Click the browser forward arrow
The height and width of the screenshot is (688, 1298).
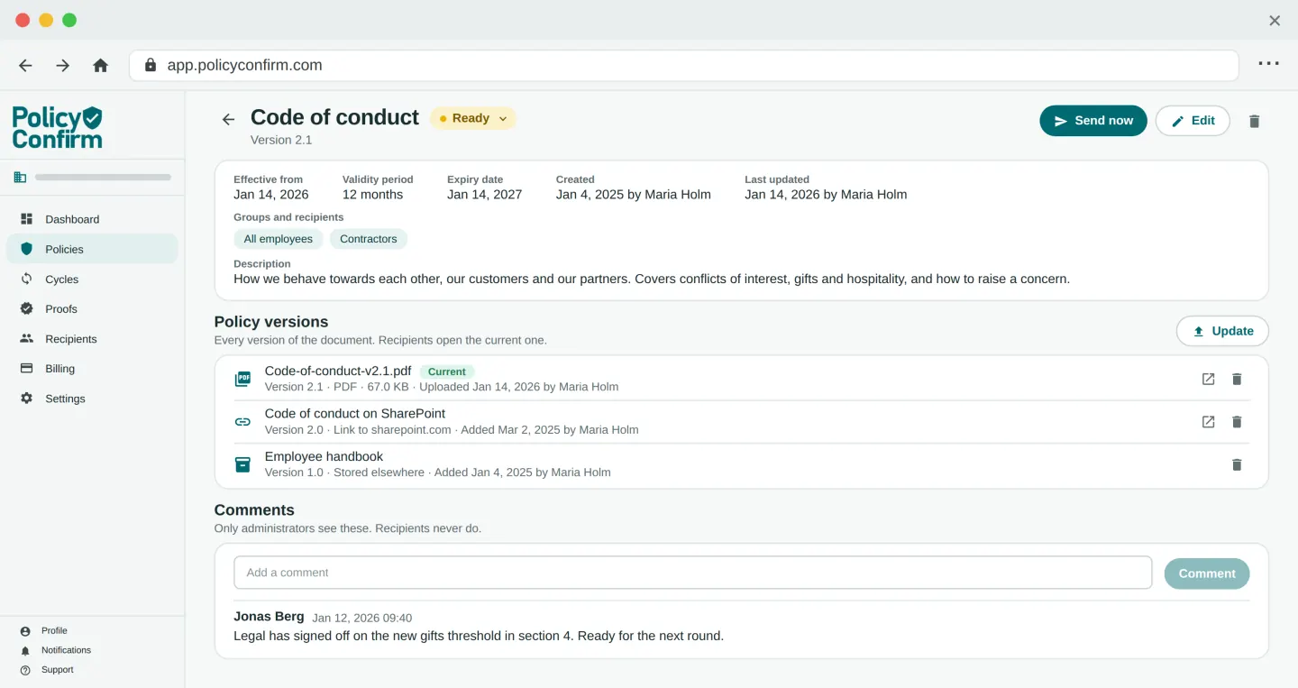(63, 65)
